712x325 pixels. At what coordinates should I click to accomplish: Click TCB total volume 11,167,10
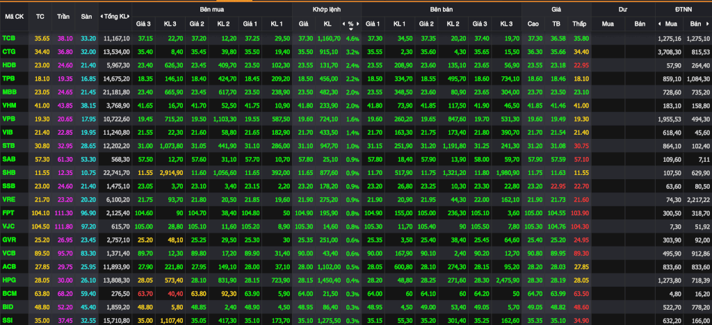pyautogui.click(x=116, y=40)
